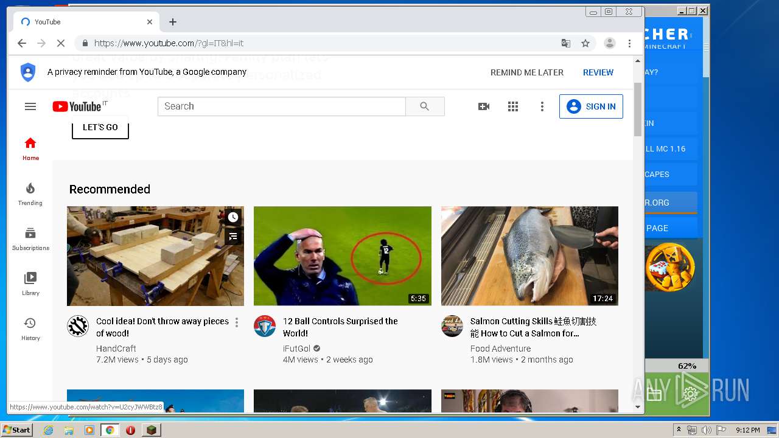The width and height of the screenshot is (779, 438).
Task: Click iFutGol channel avatar
Action: 265,326
